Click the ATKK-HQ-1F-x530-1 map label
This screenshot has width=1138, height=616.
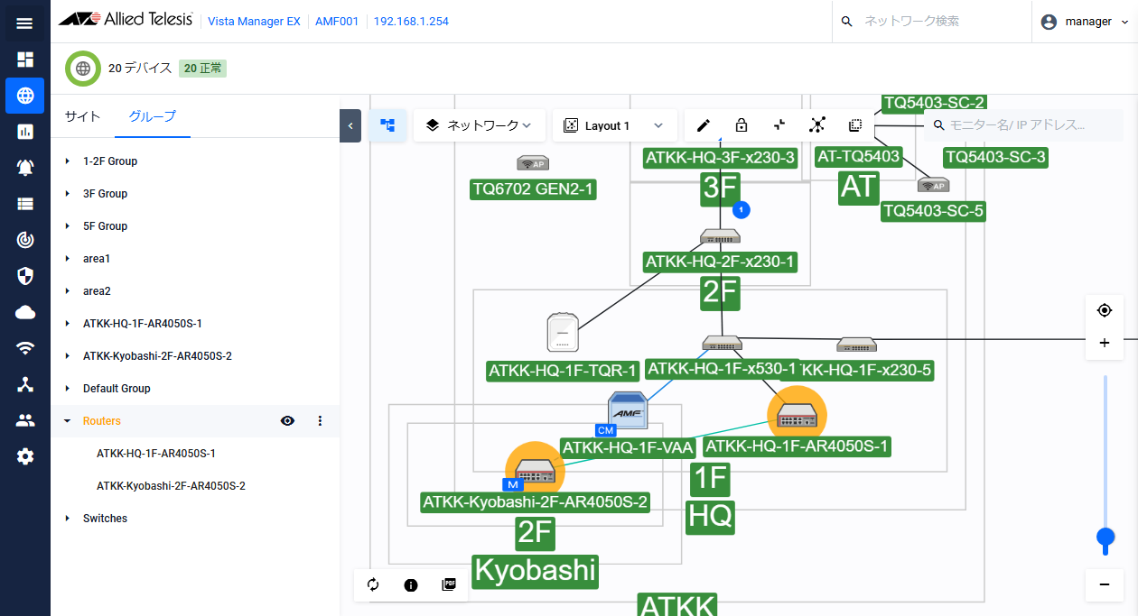723,369
